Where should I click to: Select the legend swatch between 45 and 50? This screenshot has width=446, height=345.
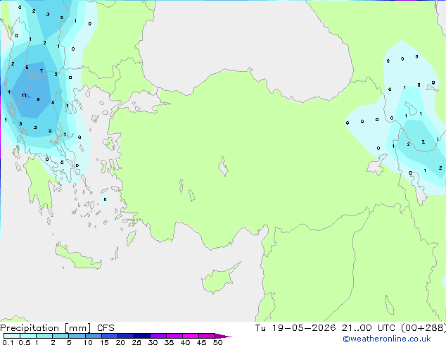click(207, 336)
